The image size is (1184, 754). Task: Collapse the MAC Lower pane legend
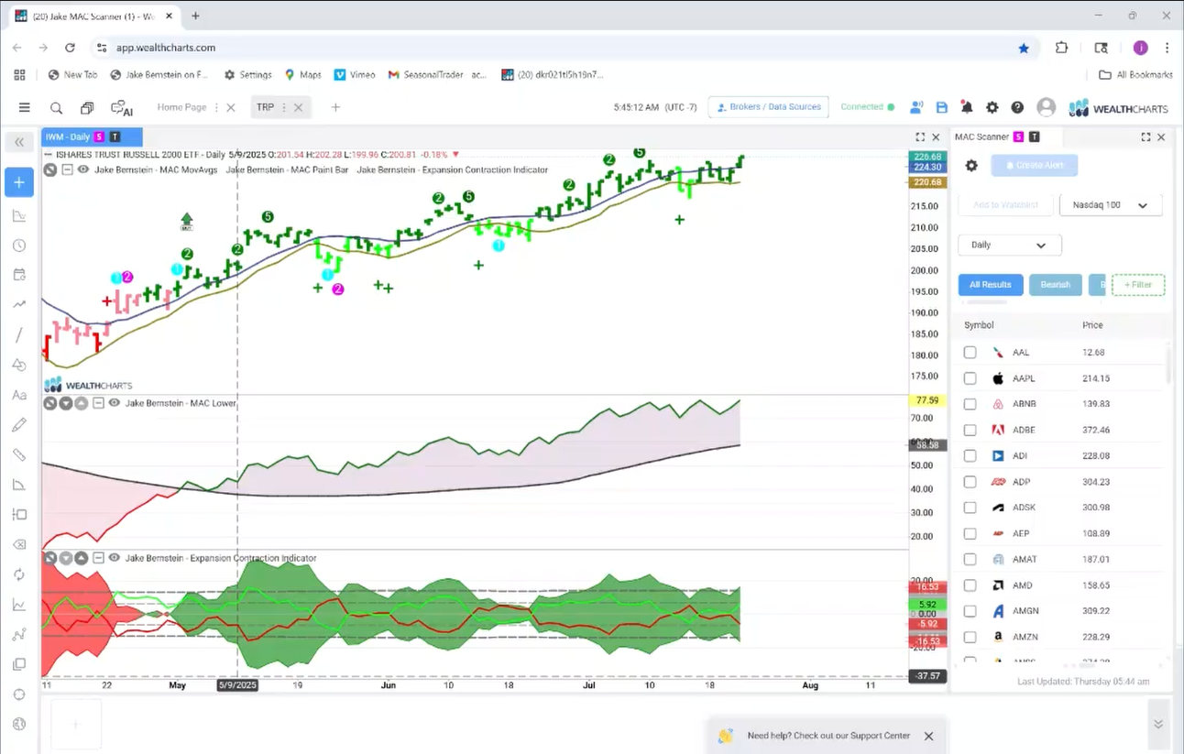coord(98,402)
